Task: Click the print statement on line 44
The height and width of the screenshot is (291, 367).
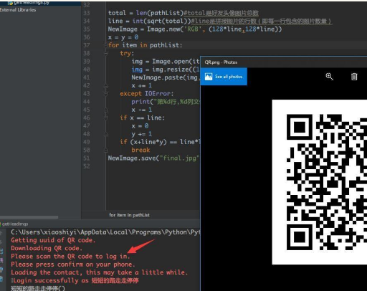Action: tap(166, 102)
